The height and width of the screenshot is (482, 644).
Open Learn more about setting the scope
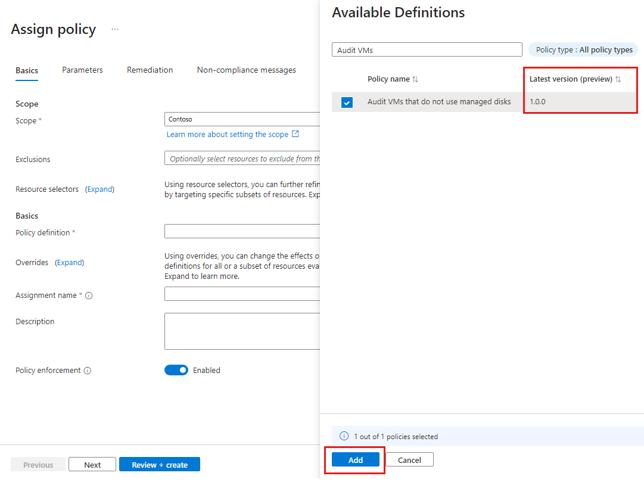pos(228,134)
